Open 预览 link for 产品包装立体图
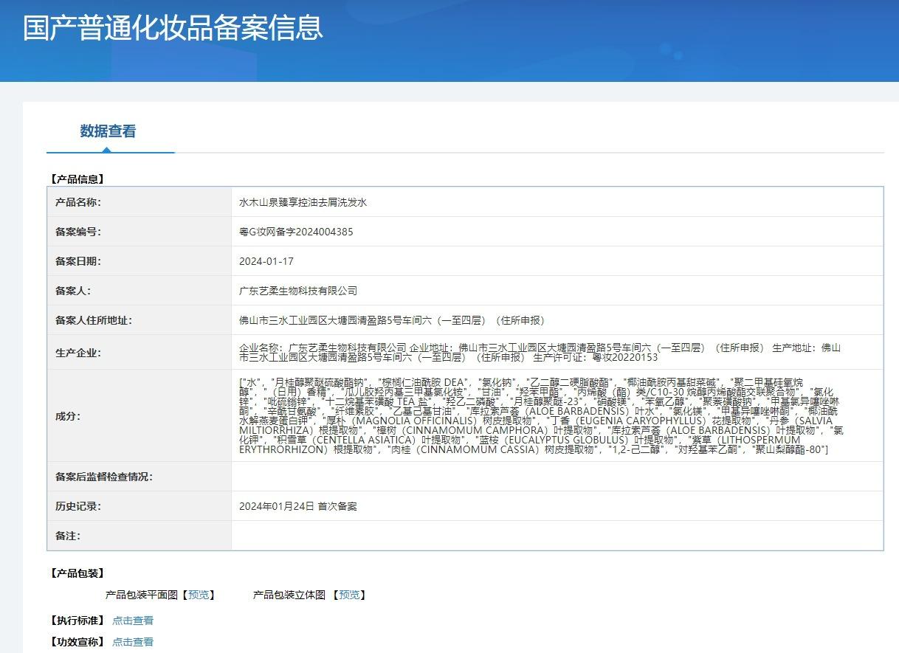 [x=349, y=595]
